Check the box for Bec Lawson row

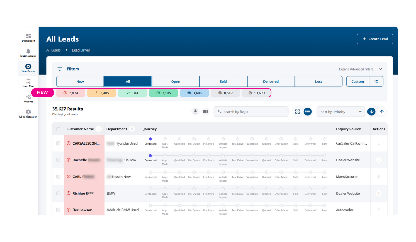click(58, 210)
